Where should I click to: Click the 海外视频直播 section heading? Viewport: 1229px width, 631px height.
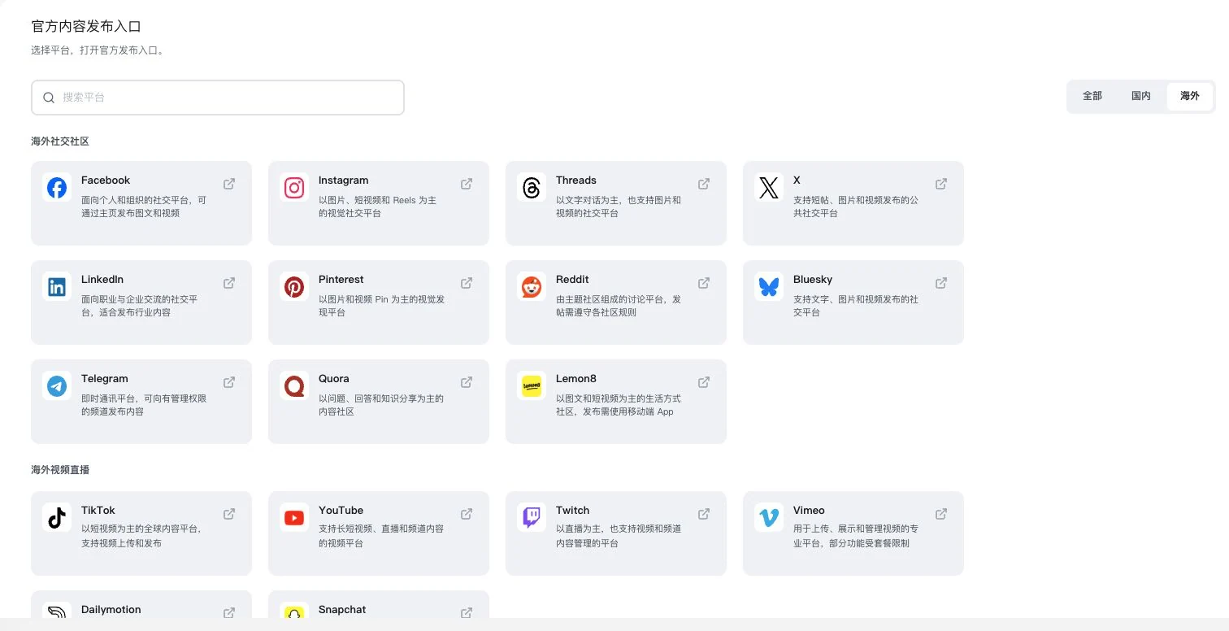[x=60, y=470]
